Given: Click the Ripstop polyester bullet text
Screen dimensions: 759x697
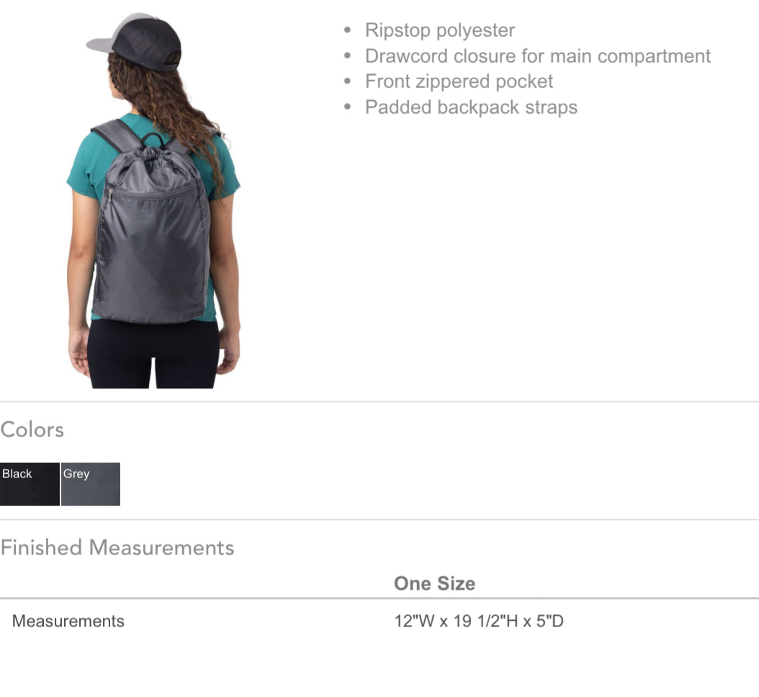Looking at the screenshot, I should [440, 30].
